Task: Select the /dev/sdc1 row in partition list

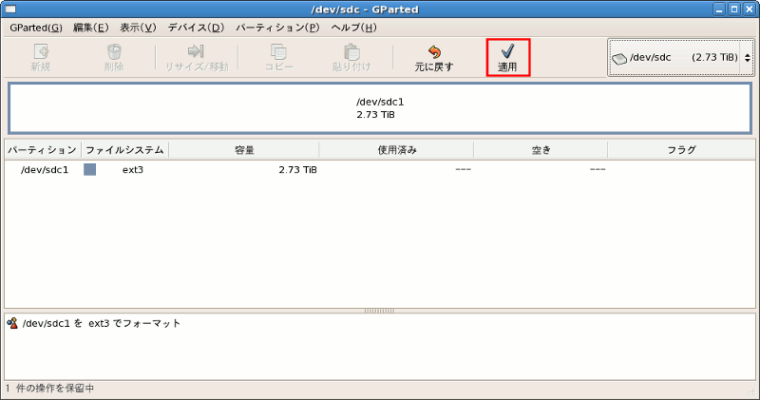Action: pyautogui.click(x=44, y=170)
